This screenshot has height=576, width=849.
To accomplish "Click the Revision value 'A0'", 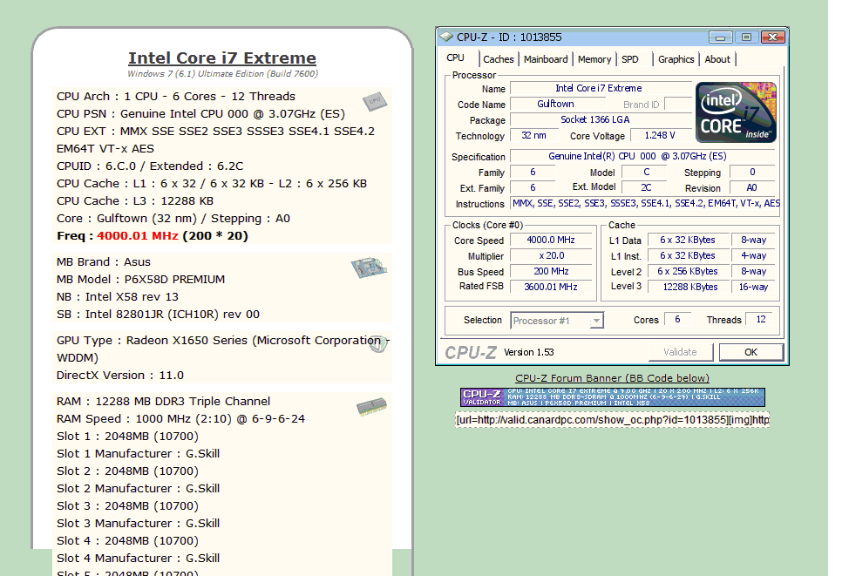I will 752,188.
